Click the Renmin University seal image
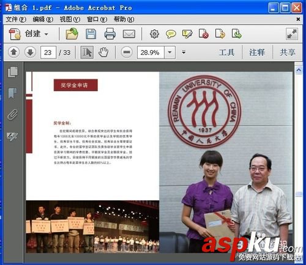Viewport: 306px width, 265px height. (x=204, y=111)
